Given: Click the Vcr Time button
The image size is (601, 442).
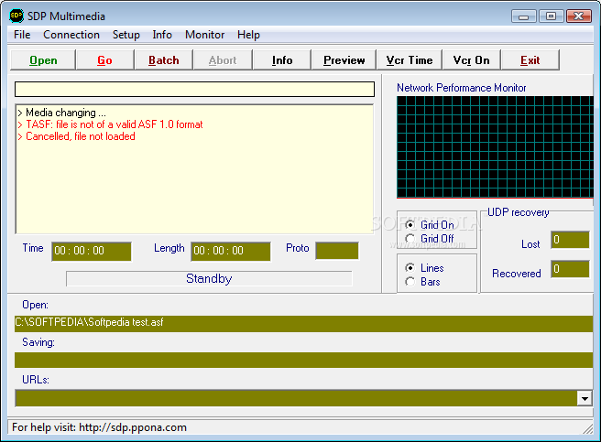Looking at the screenshot, I should [x=410, y=60].
